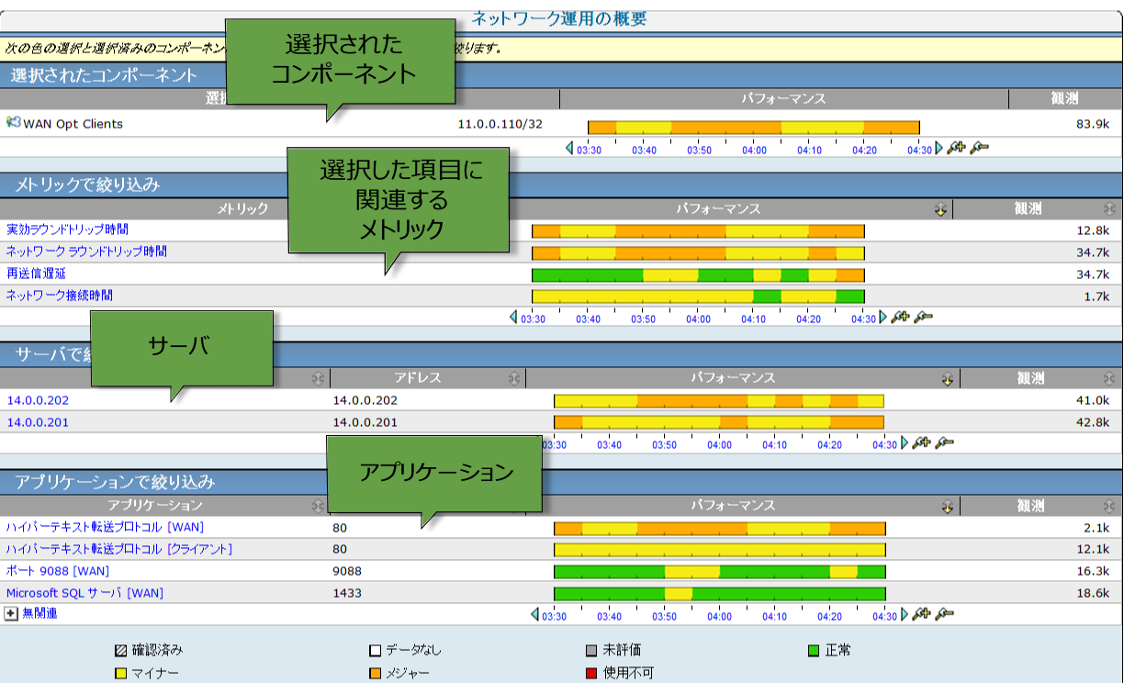Sort servers table by 観測 column

(x=1109, y=377)
